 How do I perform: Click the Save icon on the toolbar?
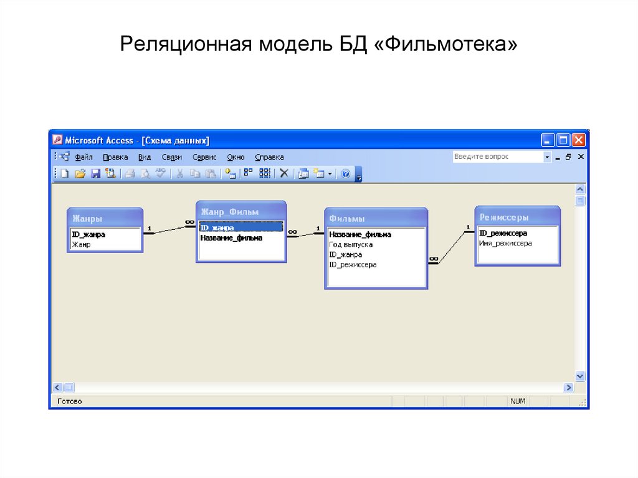point(96,173)
